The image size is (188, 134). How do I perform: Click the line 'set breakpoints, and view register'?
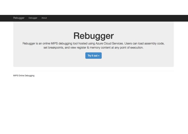(x=93, y=47)
